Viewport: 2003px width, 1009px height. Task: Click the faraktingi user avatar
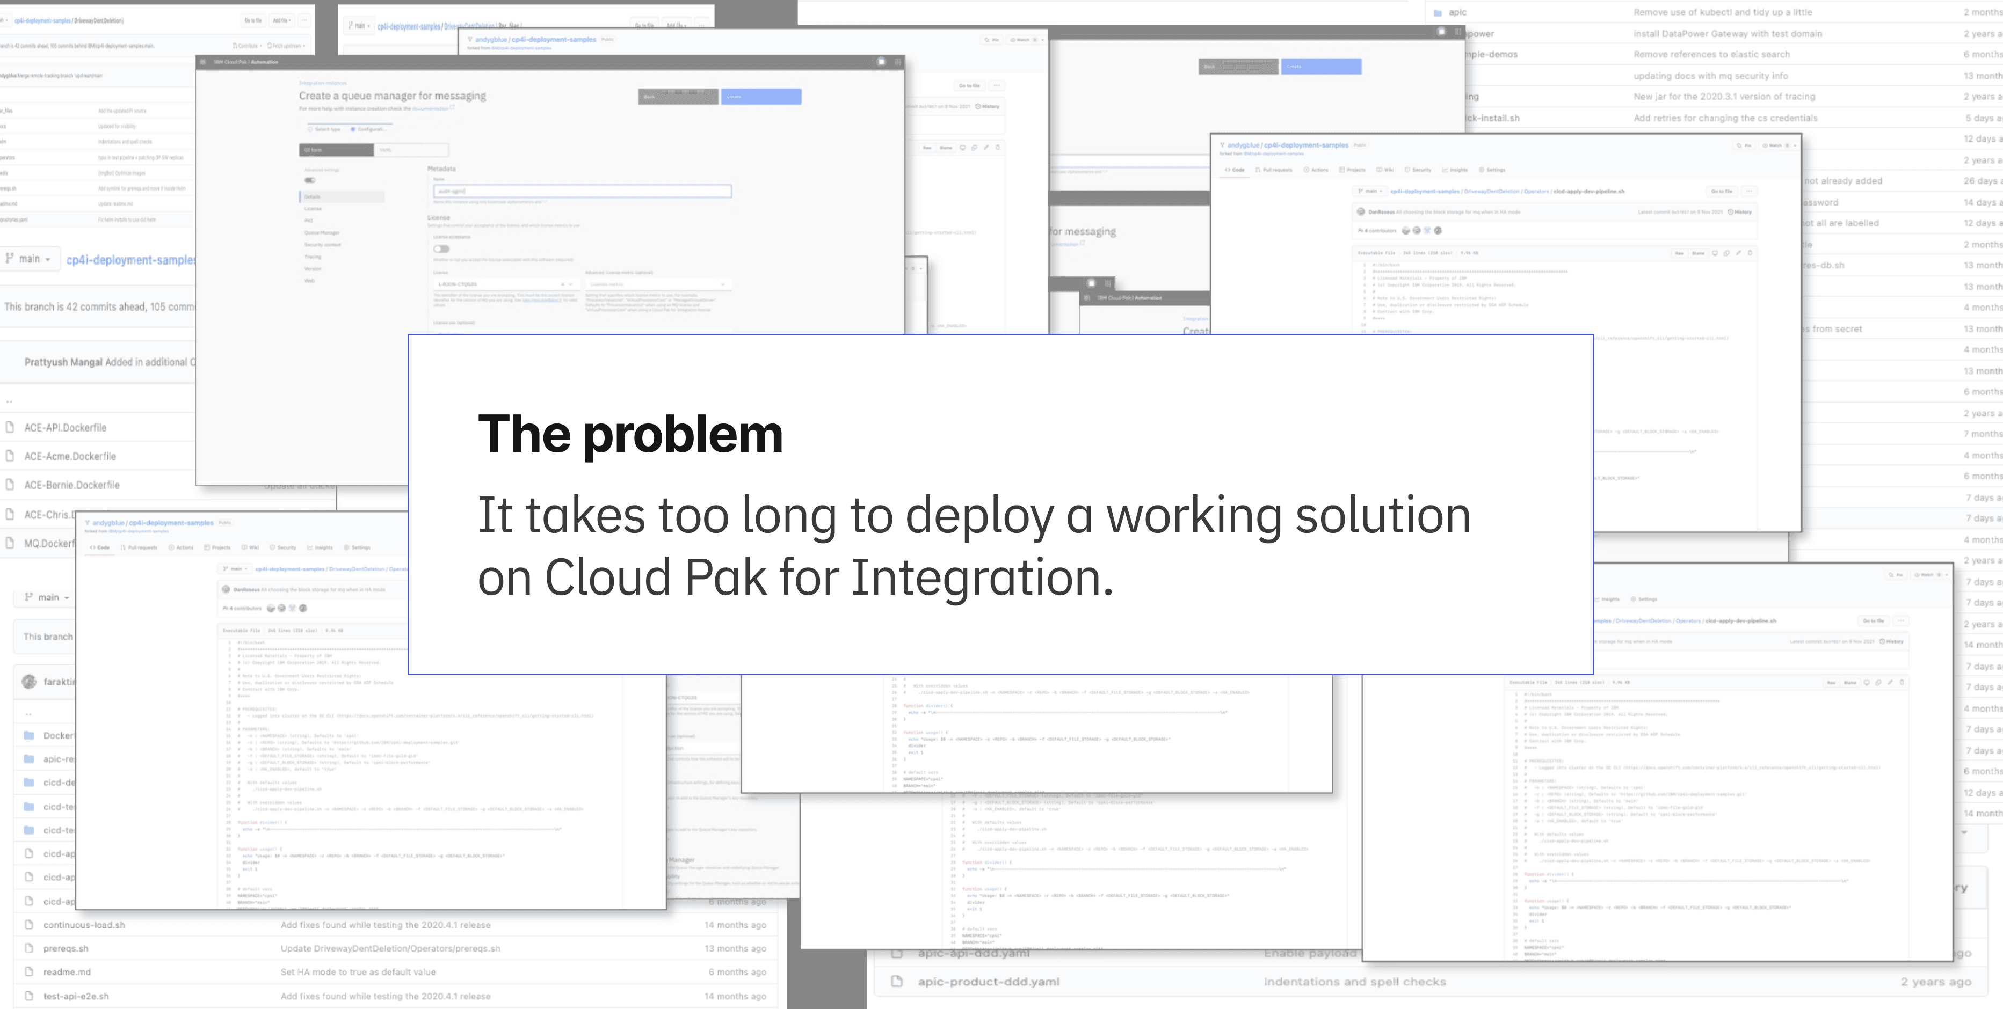[x=30, y=682]
